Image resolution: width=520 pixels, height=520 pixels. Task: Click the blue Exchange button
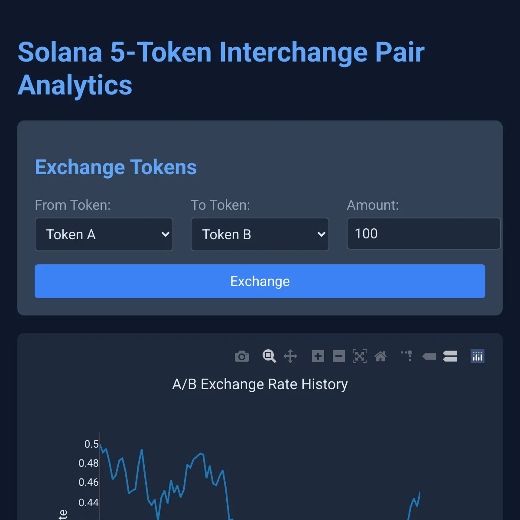pos(260,281)
